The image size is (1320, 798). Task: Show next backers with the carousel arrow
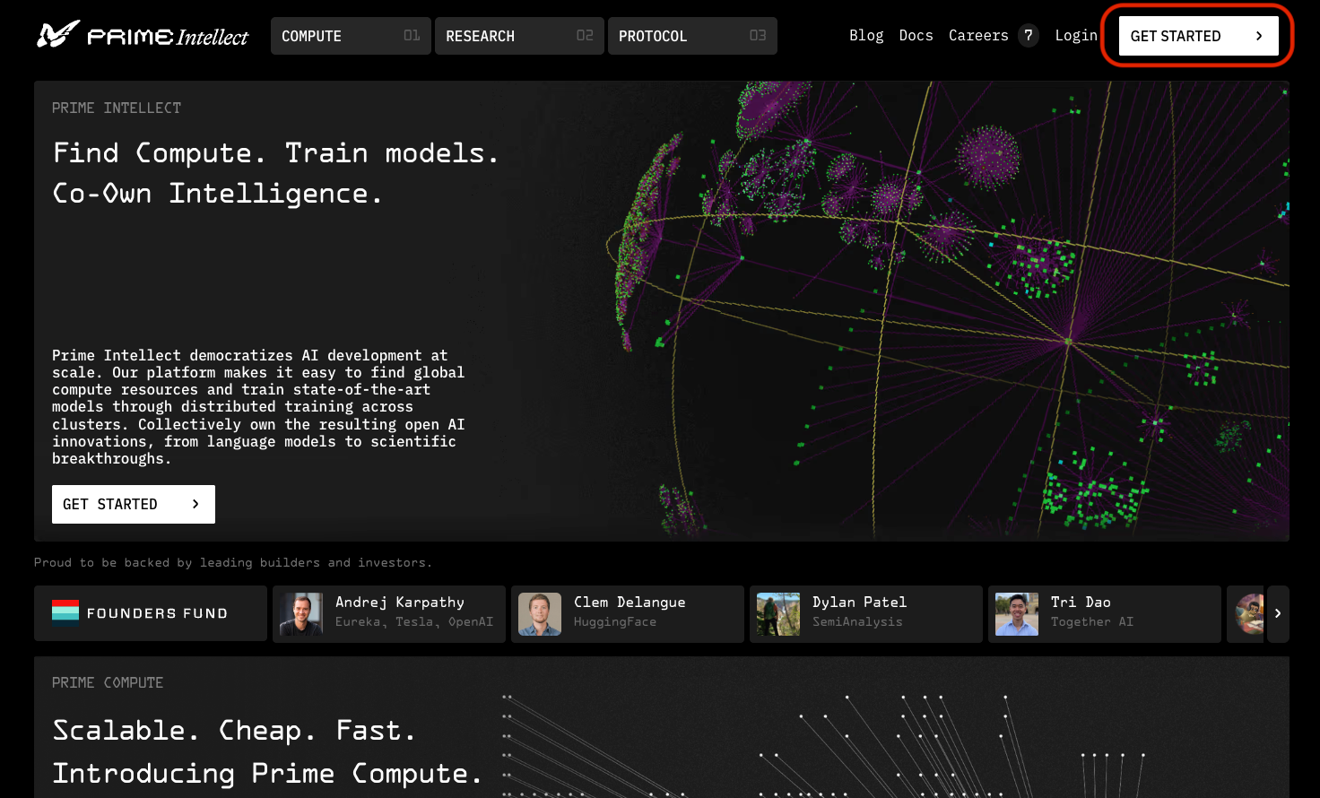tap(1278, 614)
